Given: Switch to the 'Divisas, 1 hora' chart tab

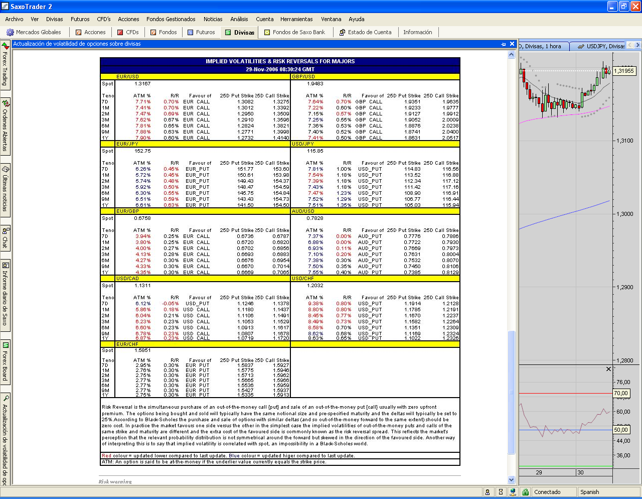Looking at the screenshot, I should pyautogui.click(x=543, y=46).
